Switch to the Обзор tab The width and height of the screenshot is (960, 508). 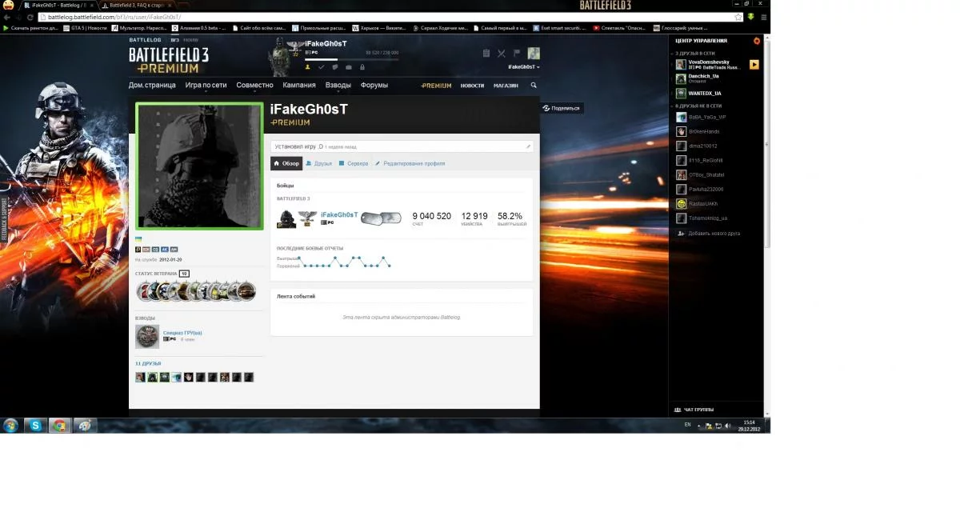(286, 163)
